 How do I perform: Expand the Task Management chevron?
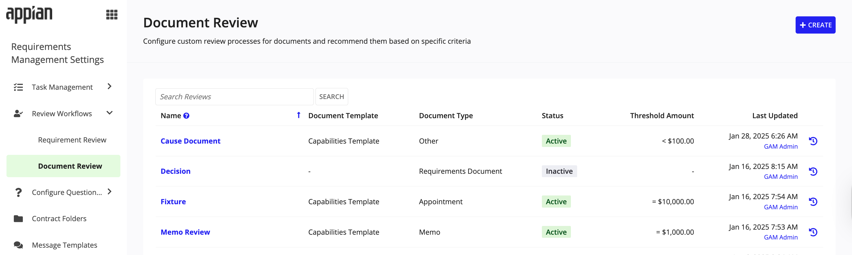point(109,86)
